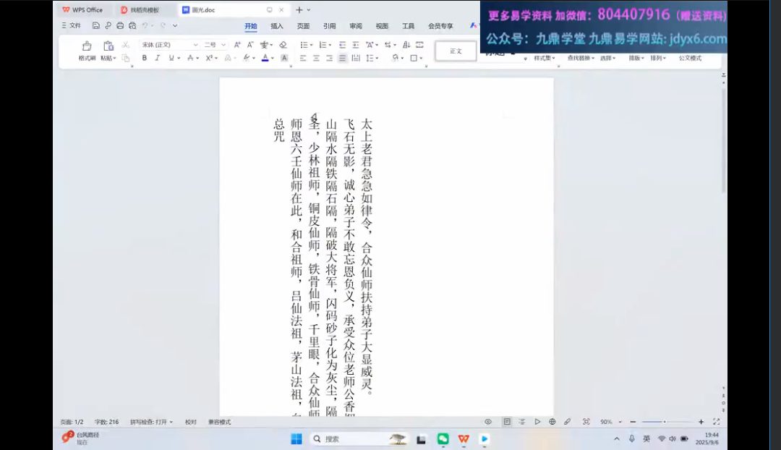Image resolution: width=781 pixels, height=450 pixels.
Task: Open the font size dropdown showing 二号
Action: coord(215,45)
